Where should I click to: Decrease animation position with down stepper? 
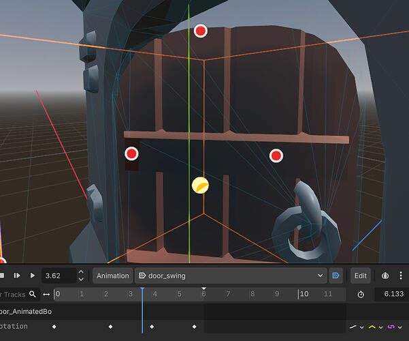(81, 280)
